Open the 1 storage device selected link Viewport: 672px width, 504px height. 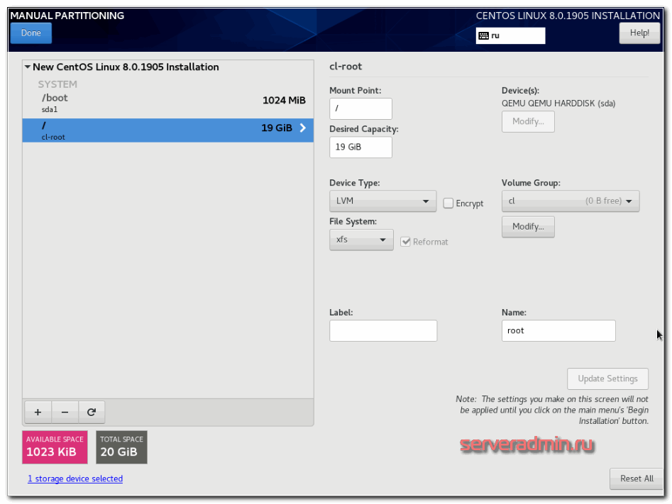point(75,478)
